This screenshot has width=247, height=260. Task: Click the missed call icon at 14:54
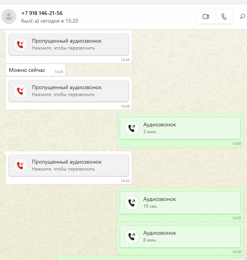pos(20,166)
